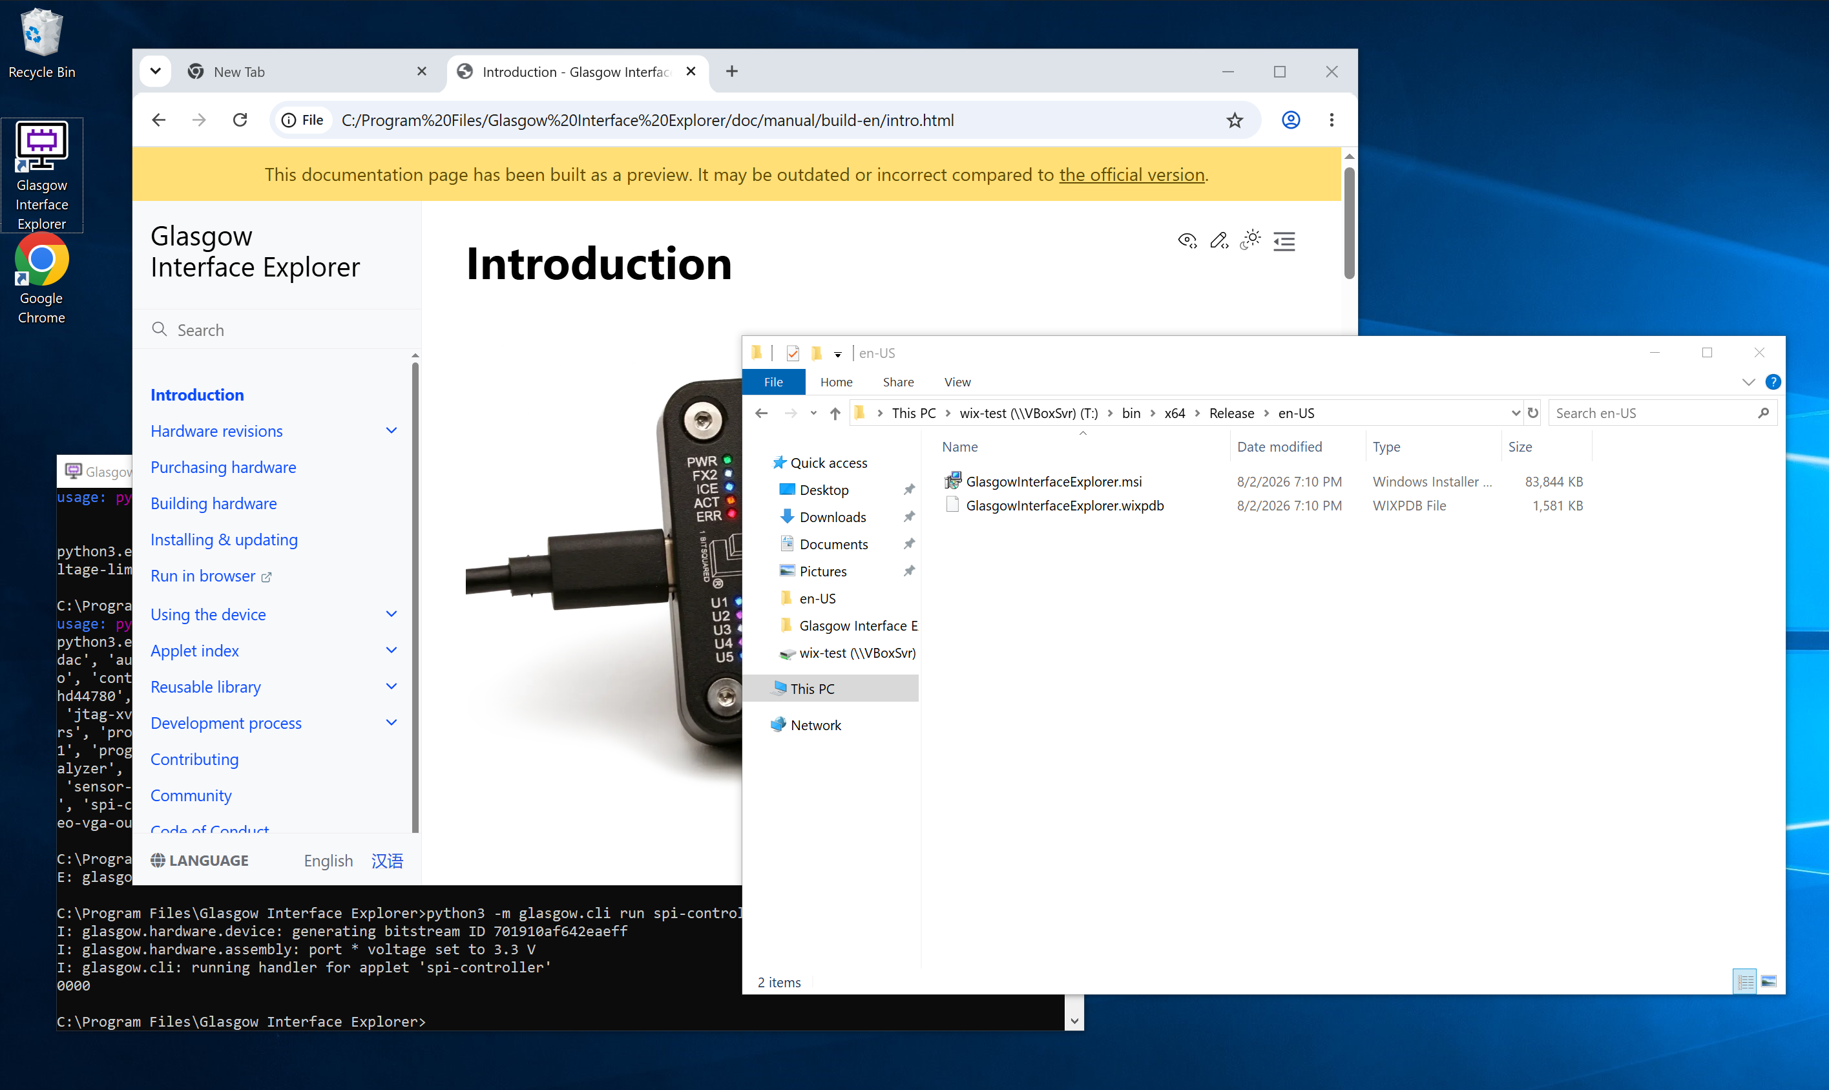Image resolution: width=1829 pixels, height=1090 pixels.
Task: Click File Explorer's back arrow
Action: pos(762,413)
